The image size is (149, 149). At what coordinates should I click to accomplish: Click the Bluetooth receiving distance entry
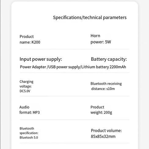coord(106,86)
